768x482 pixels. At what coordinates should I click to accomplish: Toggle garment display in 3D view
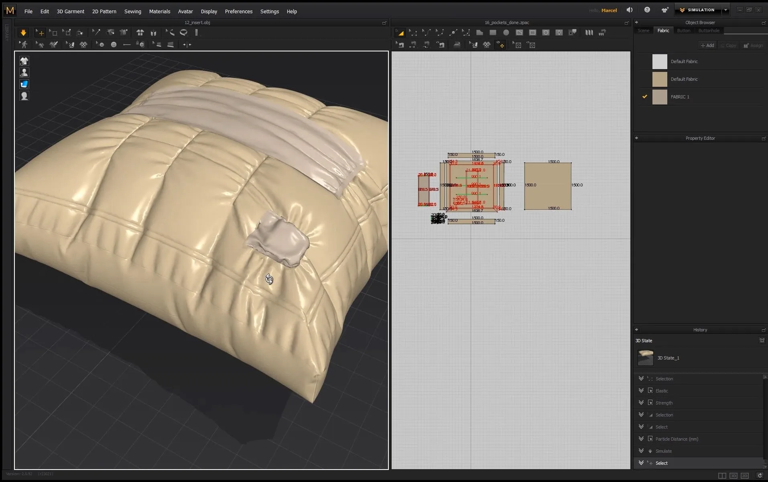[24, 61]
